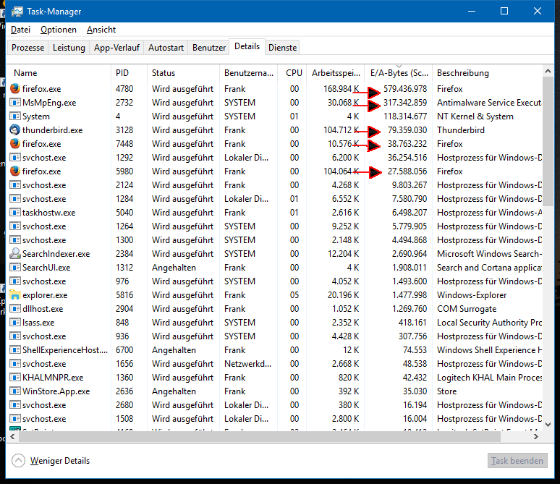560x484 pixels.
Task: Select the Store description of WinStore.App.exe
Action: click(x=446, y=391)
